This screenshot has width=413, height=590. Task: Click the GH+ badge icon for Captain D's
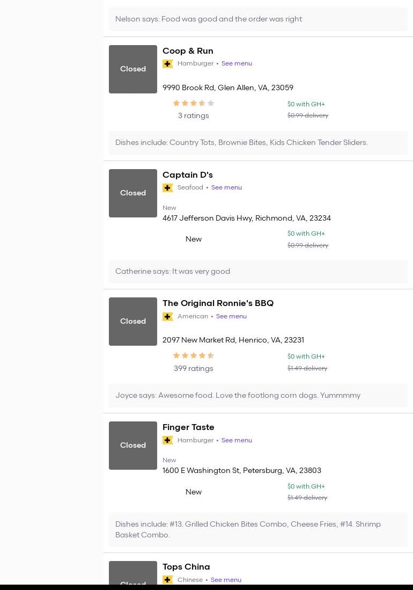pos(168,188)
